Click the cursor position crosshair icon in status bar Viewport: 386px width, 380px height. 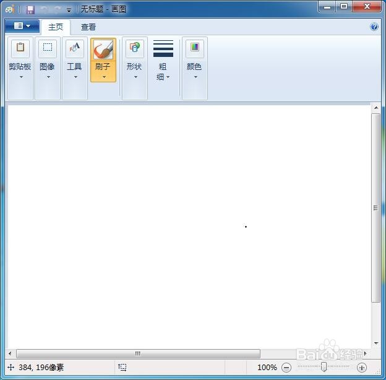[11, 368]
